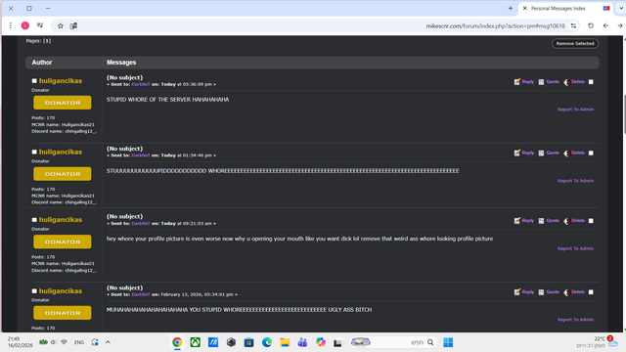
Task: Open the pink profile avatar menu
Action: click(25, 25)
